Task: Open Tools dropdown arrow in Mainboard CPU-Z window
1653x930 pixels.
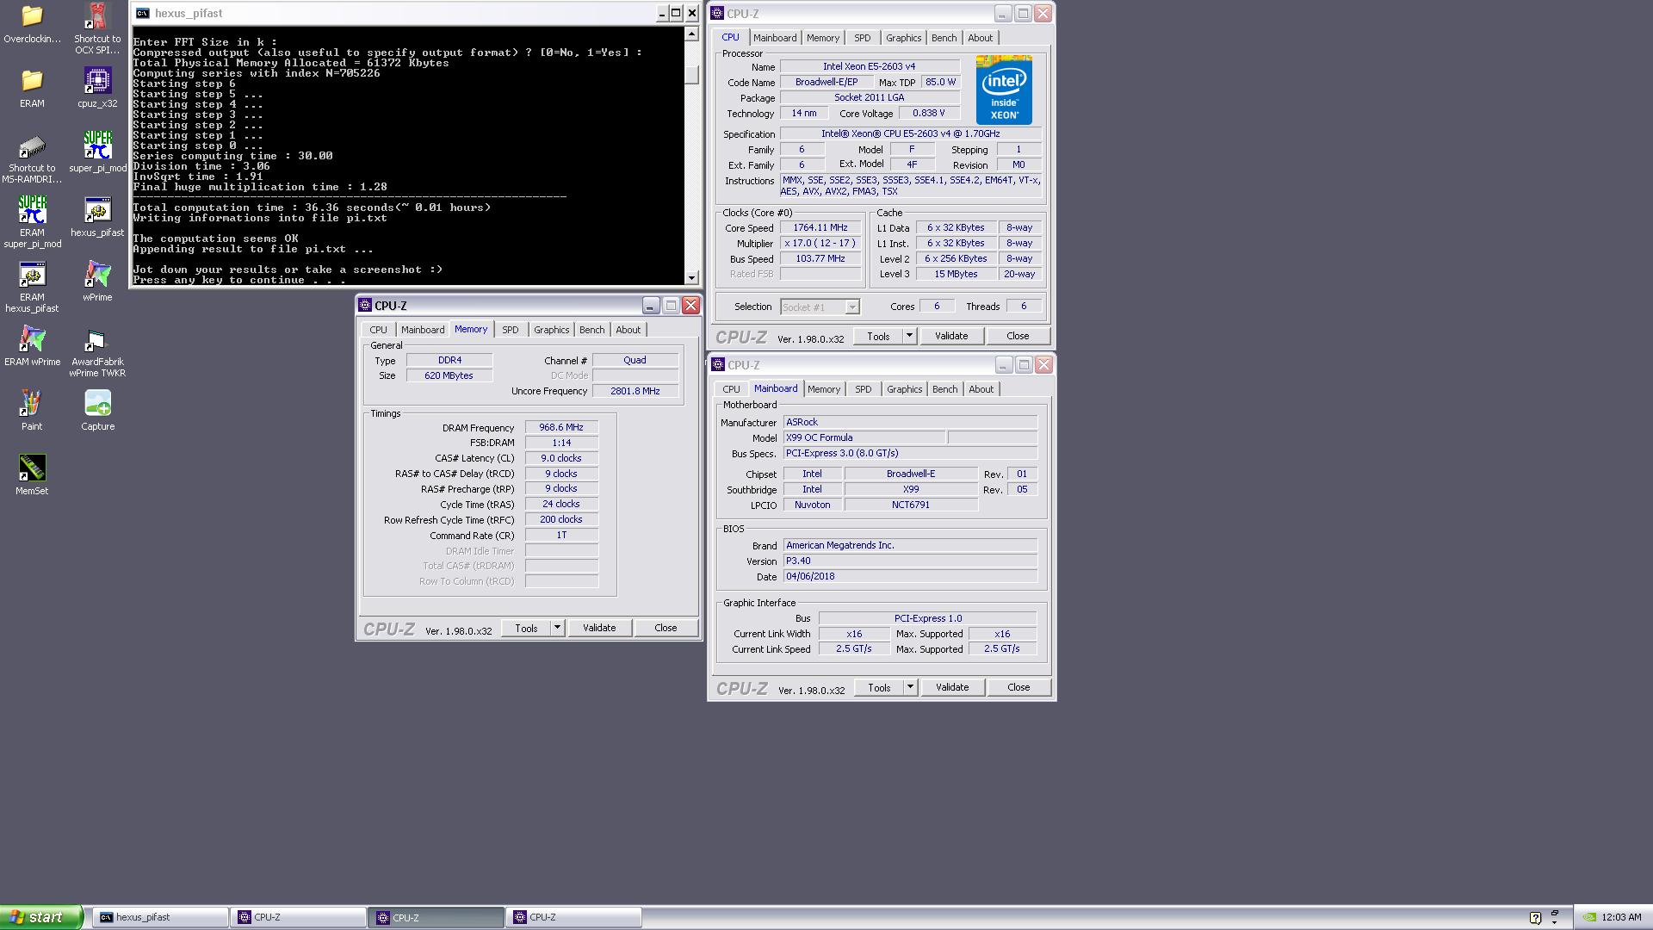Action: (910, 687)
